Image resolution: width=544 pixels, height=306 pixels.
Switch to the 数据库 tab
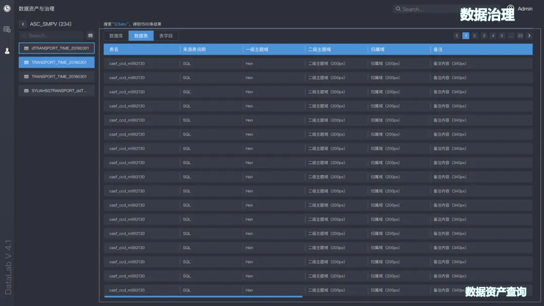[116, 36]
